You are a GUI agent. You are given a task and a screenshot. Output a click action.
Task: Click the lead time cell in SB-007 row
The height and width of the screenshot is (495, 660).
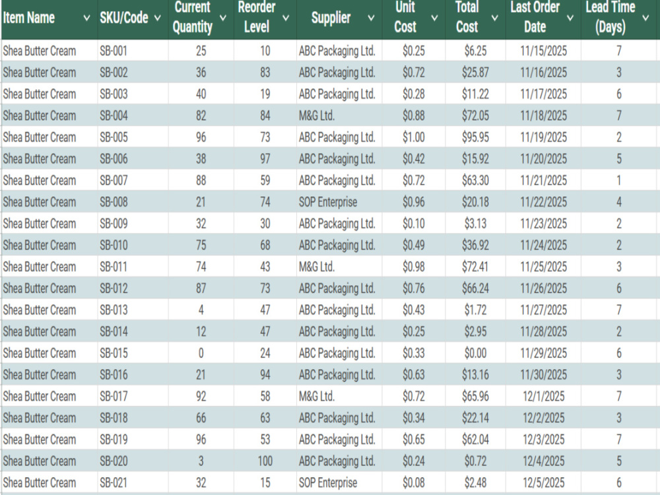click(619, 181)
